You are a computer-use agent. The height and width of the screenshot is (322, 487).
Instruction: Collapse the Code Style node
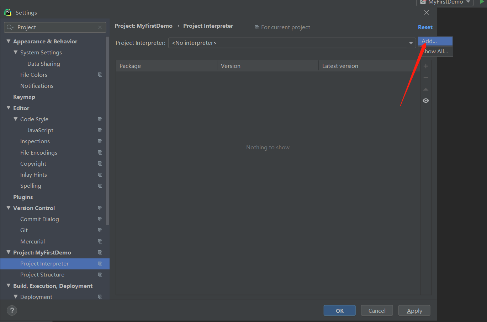pyautogui.click(x=16, y=119)
